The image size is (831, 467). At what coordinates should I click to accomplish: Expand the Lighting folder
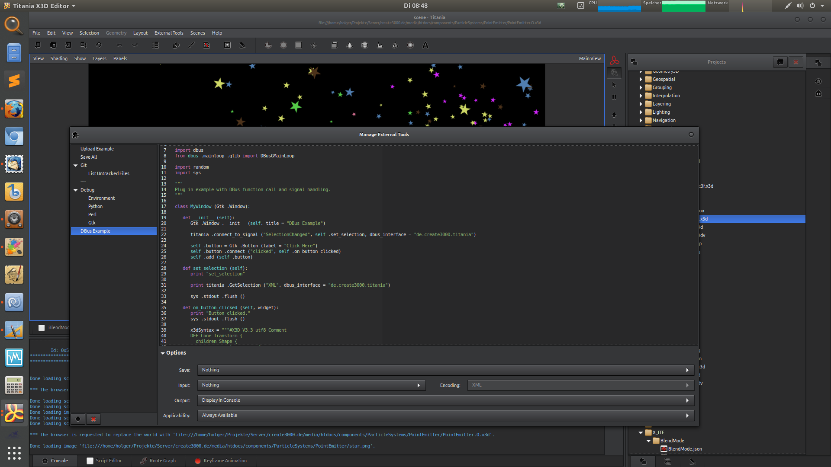(641, 112)
